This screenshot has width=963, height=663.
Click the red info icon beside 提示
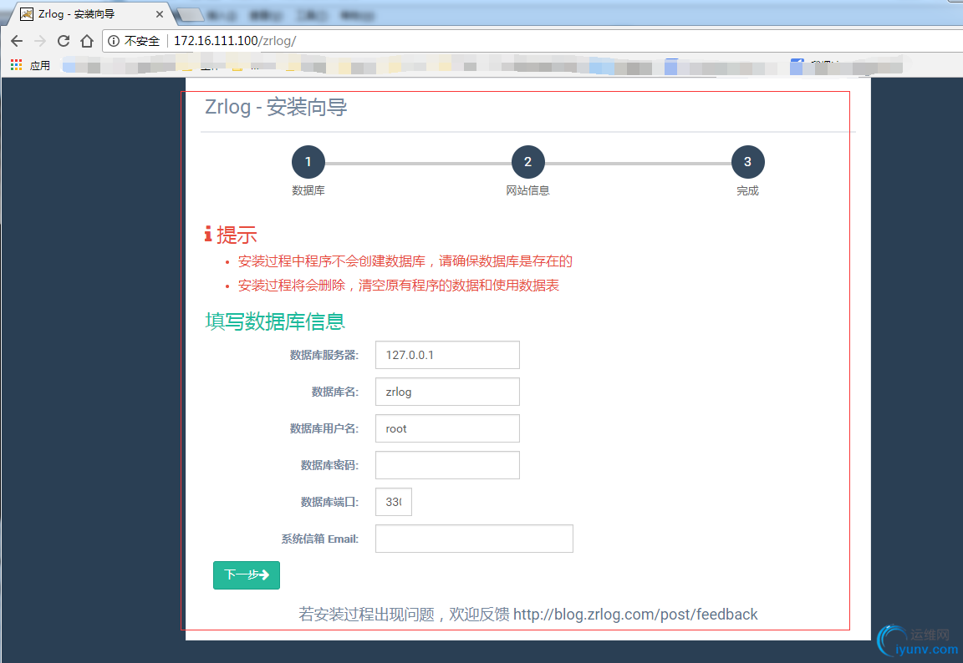click(208, 234)
